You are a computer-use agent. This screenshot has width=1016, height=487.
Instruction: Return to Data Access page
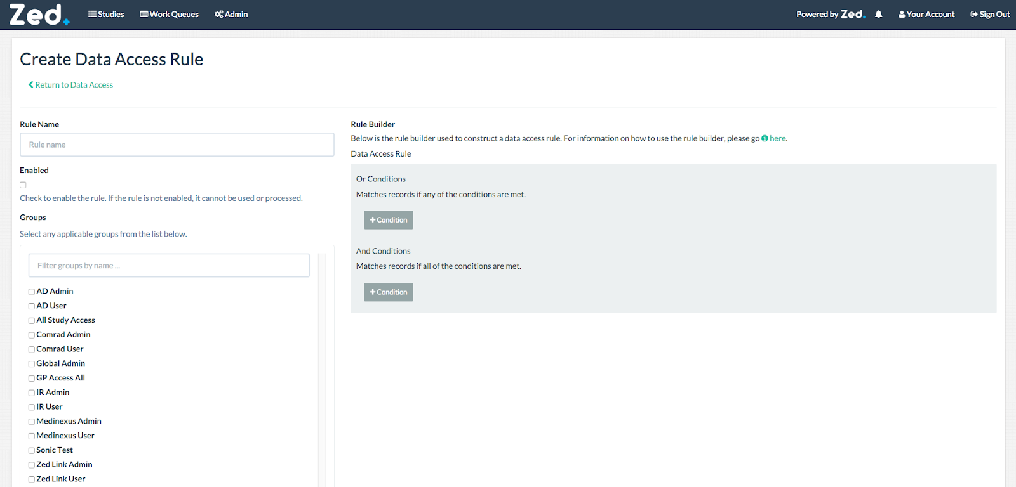tap(70, 85)
